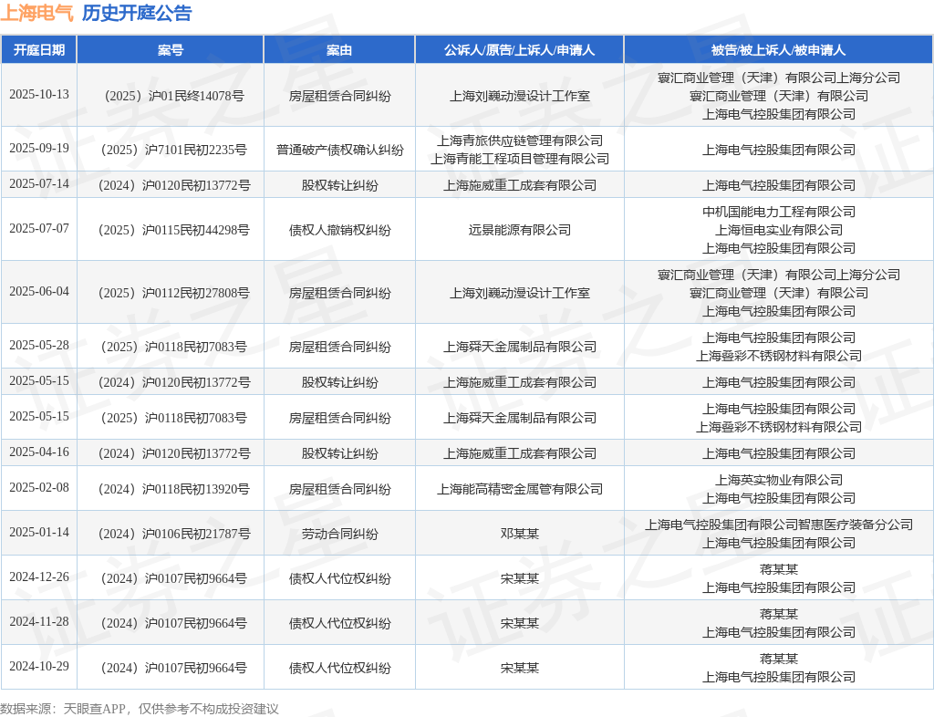Viewport: 934px width, 717px height.
Task: Click the date cell 2025-01-14
Action: coord(38,533)
